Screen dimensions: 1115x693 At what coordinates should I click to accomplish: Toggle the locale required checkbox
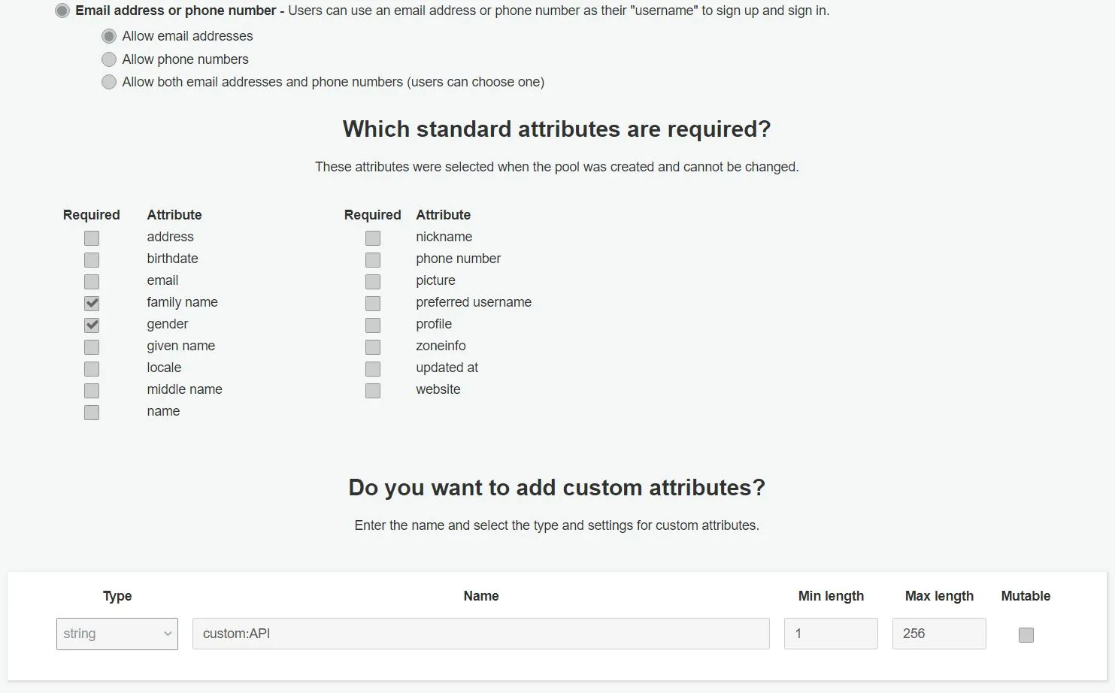(92, 369)
